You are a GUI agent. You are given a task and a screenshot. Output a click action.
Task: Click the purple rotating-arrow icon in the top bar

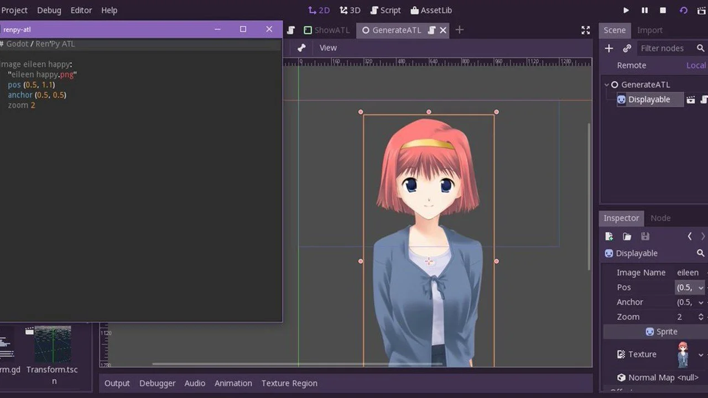(x=684, y=10)
